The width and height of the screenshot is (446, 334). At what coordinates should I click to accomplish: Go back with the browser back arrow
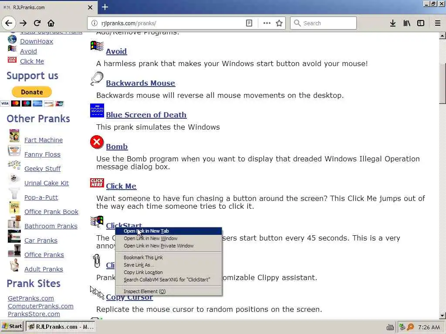pos(9,23)
